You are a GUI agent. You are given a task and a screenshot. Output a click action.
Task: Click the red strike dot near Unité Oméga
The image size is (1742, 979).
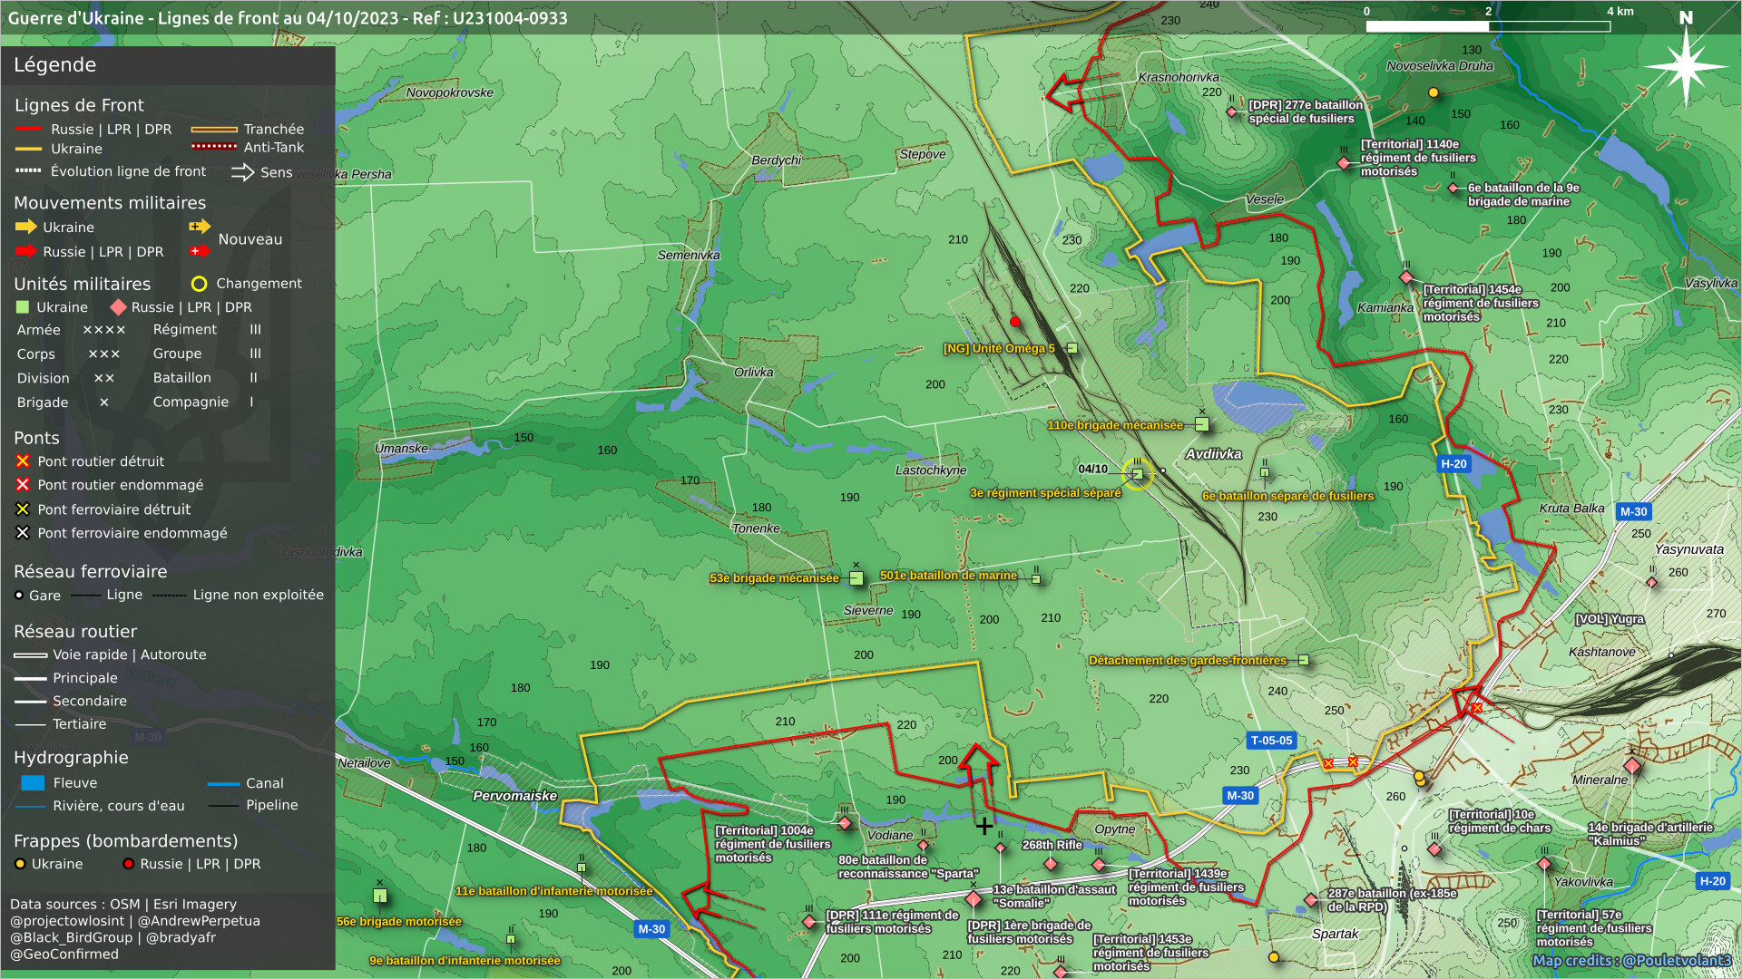coord(1015,322)
